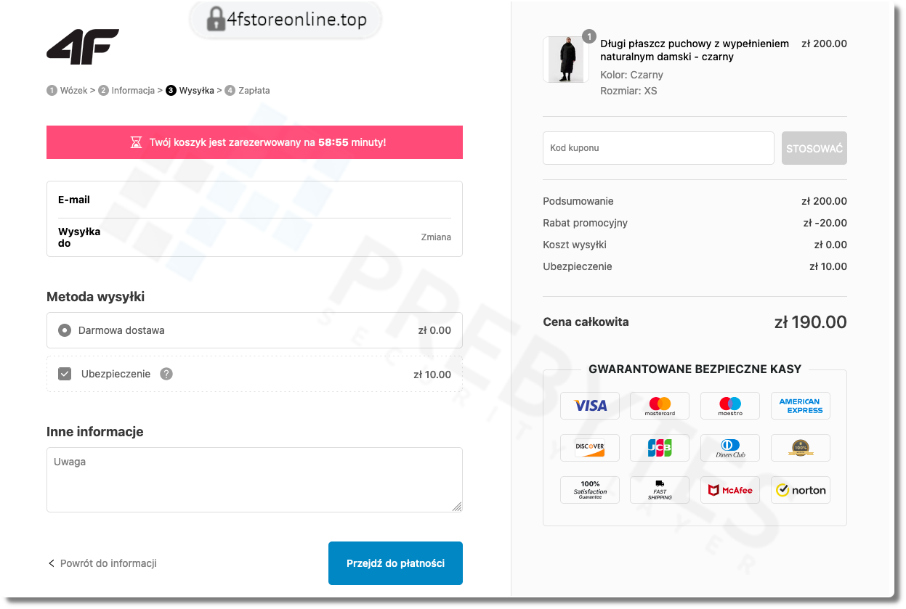The height and width of the screenshot is (609, 906).
Task: Click the Przejdź do płatności button
Action: [x=395, y=563]
